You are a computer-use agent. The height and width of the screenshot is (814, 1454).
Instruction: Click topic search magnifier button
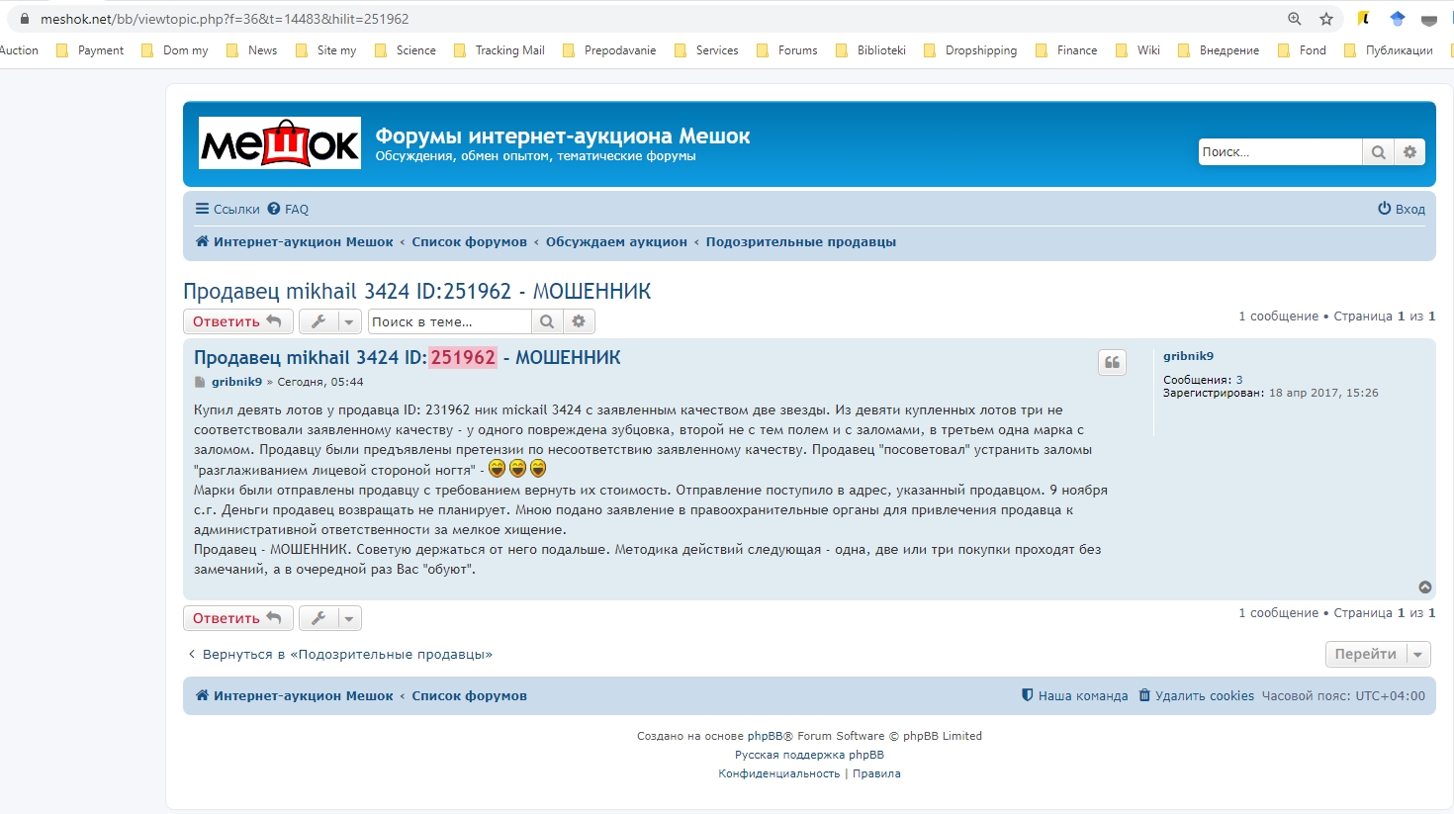tap(547, 321)
